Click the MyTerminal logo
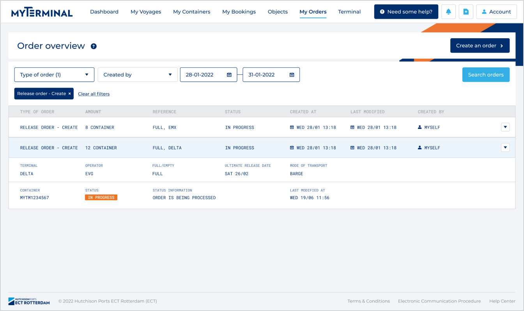Screen dimensions: 524x311 pos(42,12)
